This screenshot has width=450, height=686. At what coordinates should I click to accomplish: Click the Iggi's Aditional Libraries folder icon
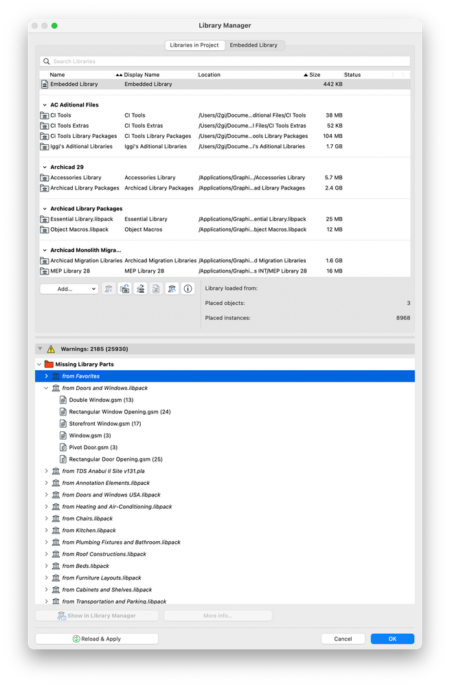click(44, 146)
